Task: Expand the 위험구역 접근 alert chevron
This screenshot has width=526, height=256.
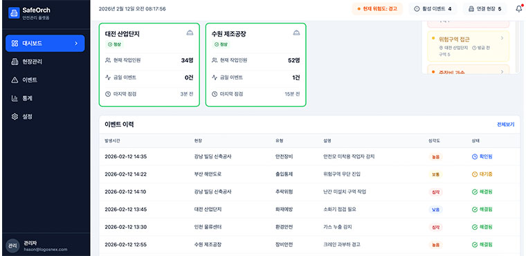Action: click(x=502, y=38)
